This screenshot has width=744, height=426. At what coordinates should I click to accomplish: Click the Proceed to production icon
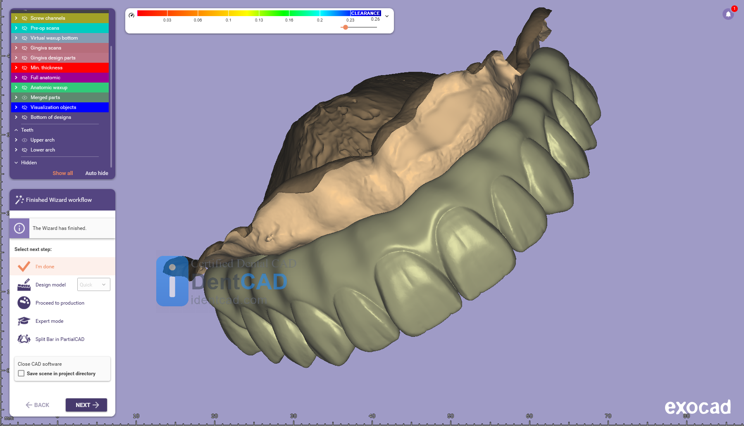click(x=24, y=303)
